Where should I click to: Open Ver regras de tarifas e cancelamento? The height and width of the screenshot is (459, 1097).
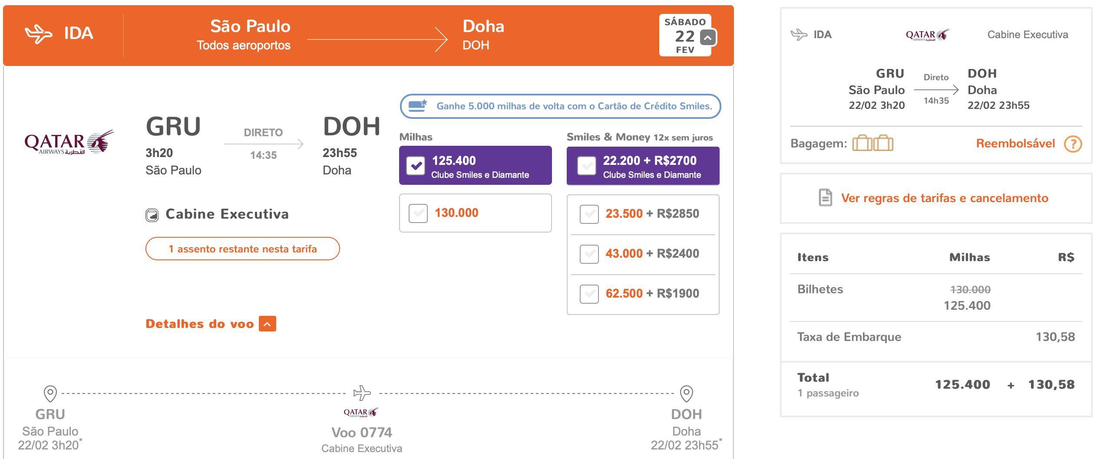pos(945,198)
